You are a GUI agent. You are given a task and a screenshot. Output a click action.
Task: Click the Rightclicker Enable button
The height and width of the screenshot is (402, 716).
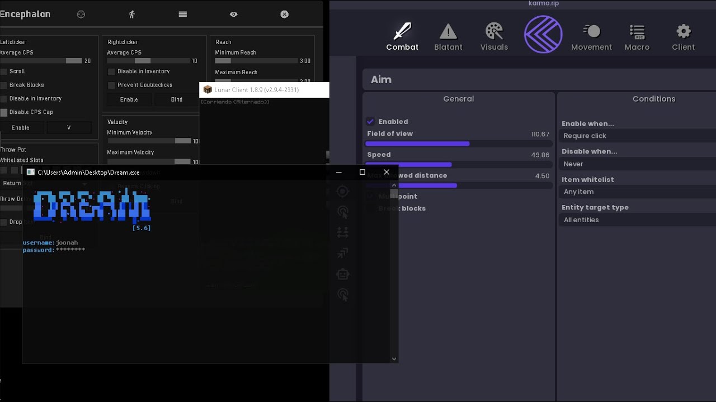[129, 99]
